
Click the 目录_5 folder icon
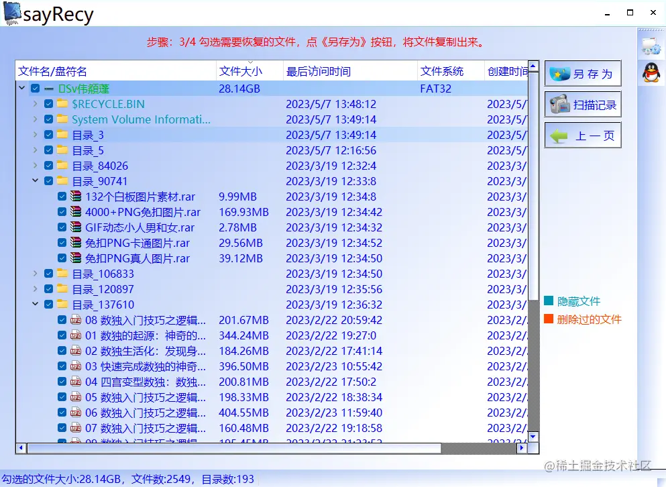[62, 150]
